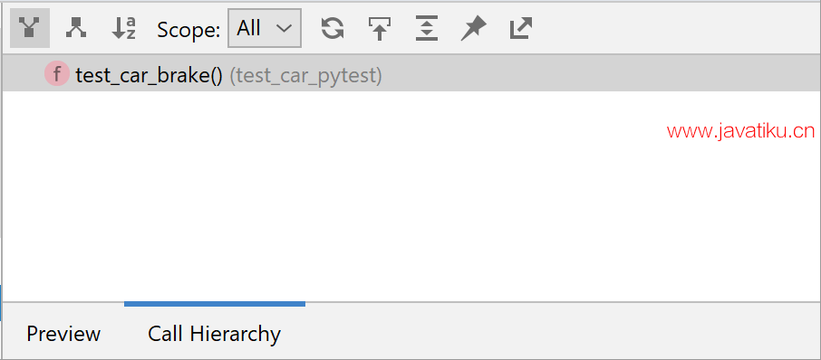Click the Scope: label

click(x=189, y=30)
